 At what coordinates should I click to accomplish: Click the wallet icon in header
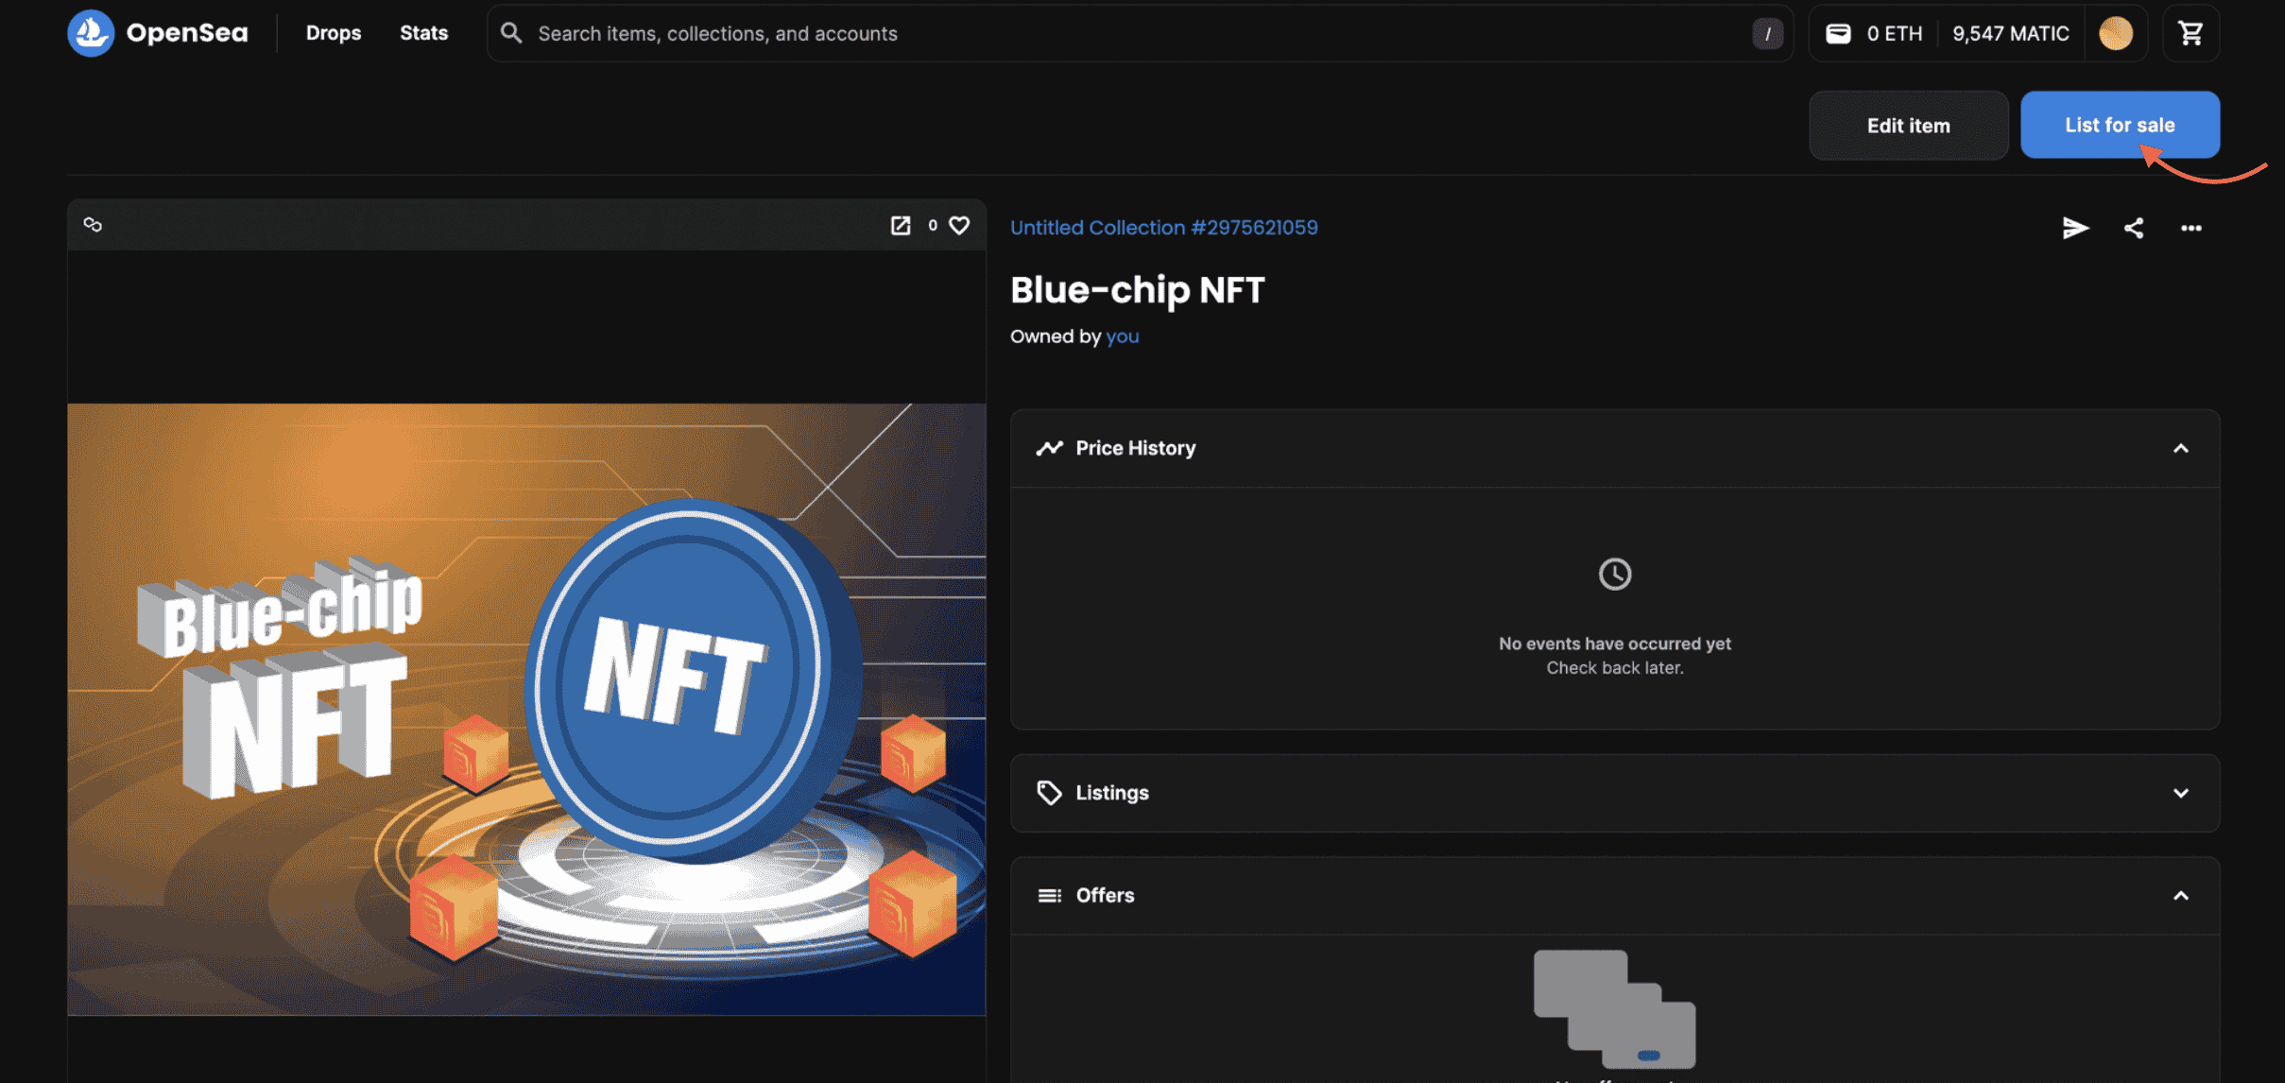point(1837,33)
